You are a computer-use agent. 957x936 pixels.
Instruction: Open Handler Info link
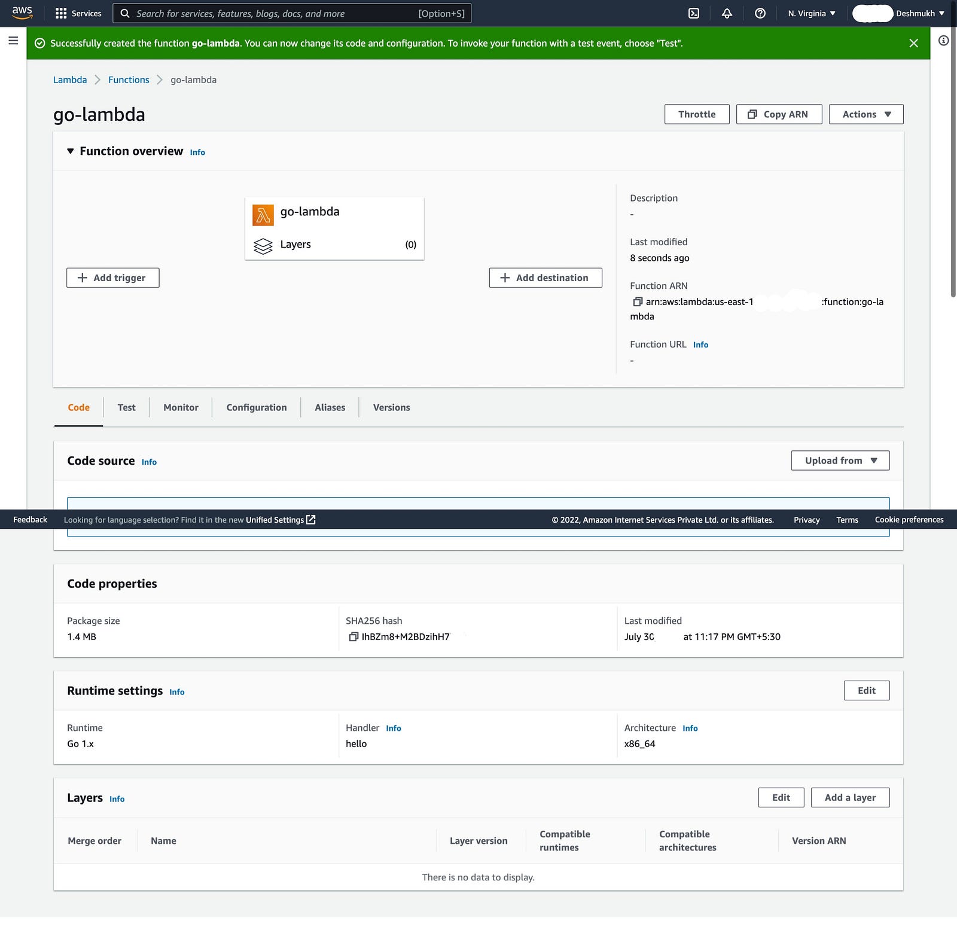click(394, 728)
